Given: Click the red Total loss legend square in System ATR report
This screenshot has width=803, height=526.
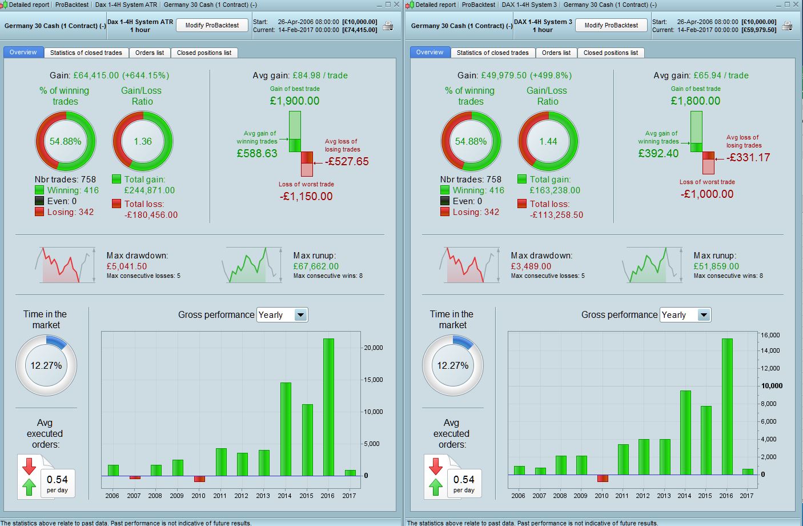Looking at the screenshot, I should 117,204.
